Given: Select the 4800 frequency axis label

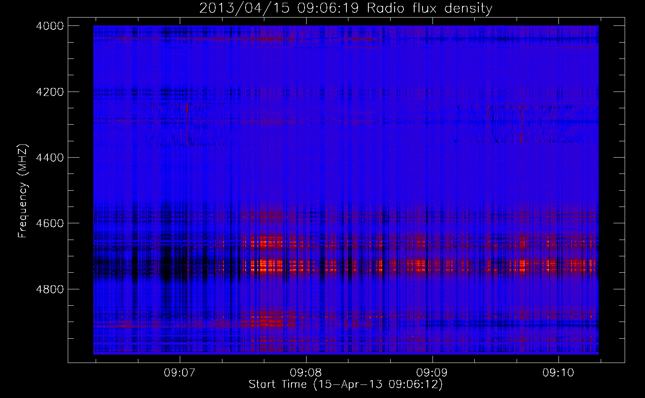Looking at the screenshot, I should [x=50, y=289].
